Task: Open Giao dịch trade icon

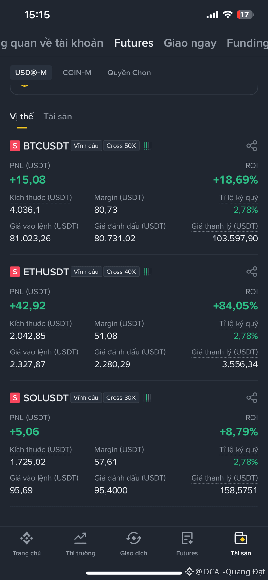Action: click(x=134, y=538)
